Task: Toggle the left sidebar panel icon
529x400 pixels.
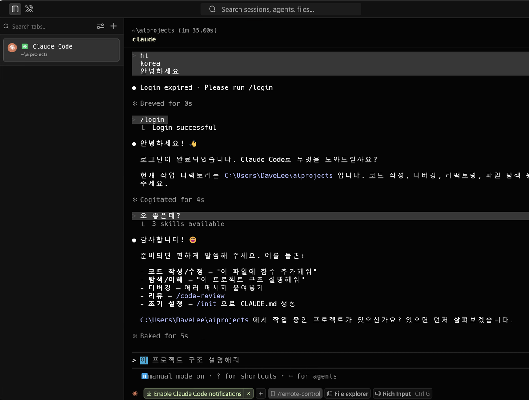Action: pyautogui.click(x=15, y=9)
